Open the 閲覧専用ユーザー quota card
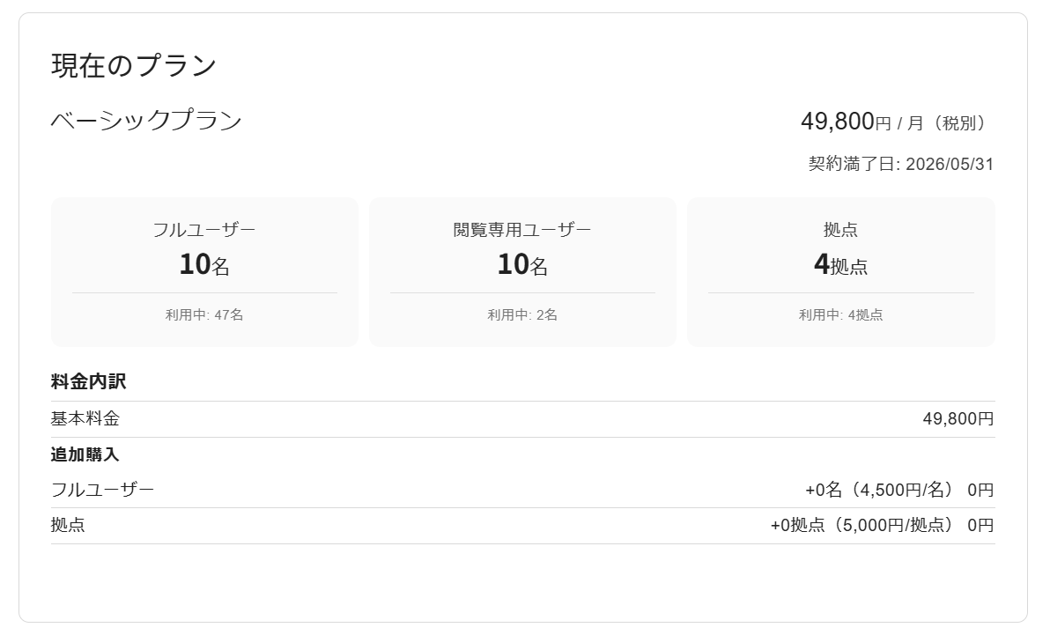 coord(522,272)
